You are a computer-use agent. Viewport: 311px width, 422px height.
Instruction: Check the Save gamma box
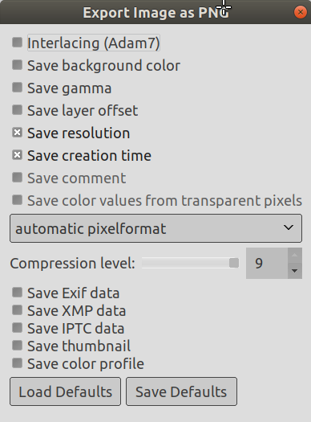click(17, 88)
